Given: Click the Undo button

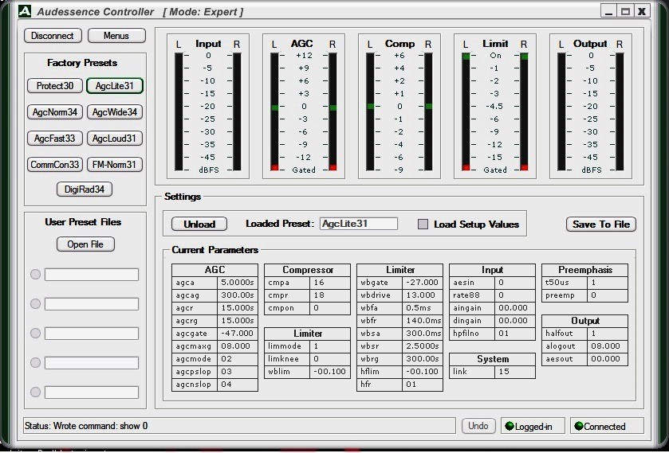Looking at the screenshot, I should [x=478, y=426].
